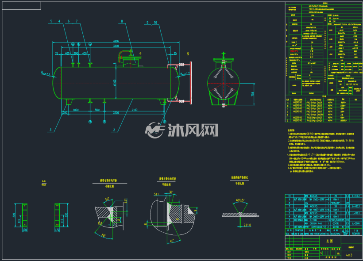Viewport: 363px width, 261px height.
Task: Click the 758 height dimension on end view
Action: click(x=253, y=94)
